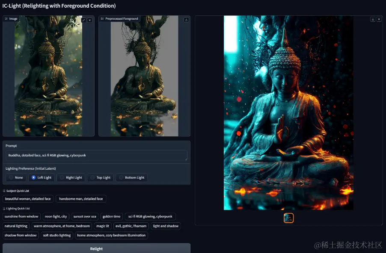The image size is (386, 253).
Task: Download the Preprocessed Foreground image
Action: click(186, 20)
